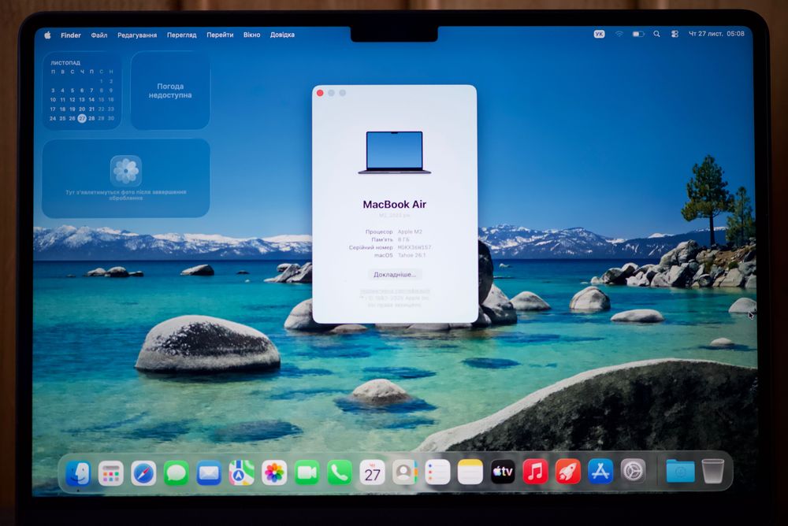The image size is (788, 526).
Task: Open the Перегляд menu
Action: pos(181,35)
